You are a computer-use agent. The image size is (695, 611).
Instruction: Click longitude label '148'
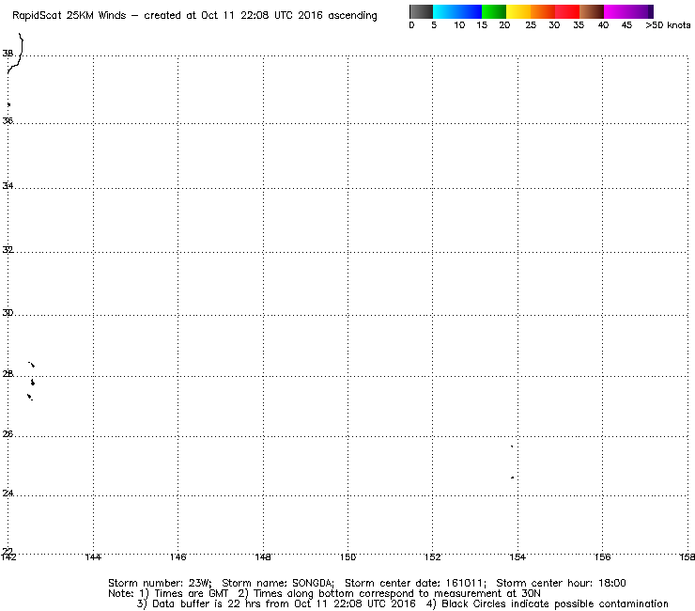pos(263,556)
